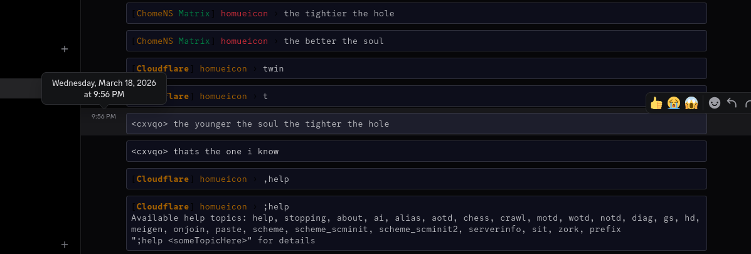React with the thumbs up emoji
This screenshot has width=751, height=254.
(x=656, y=103)
